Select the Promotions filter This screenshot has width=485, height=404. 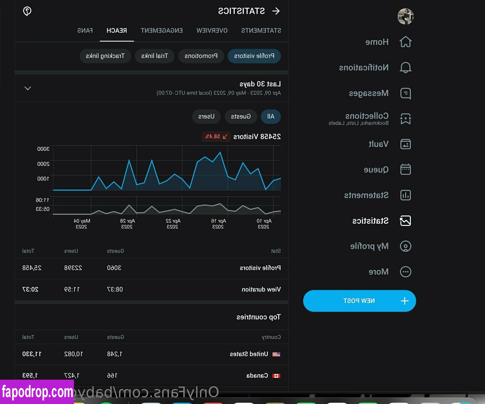tap(201, 56)
